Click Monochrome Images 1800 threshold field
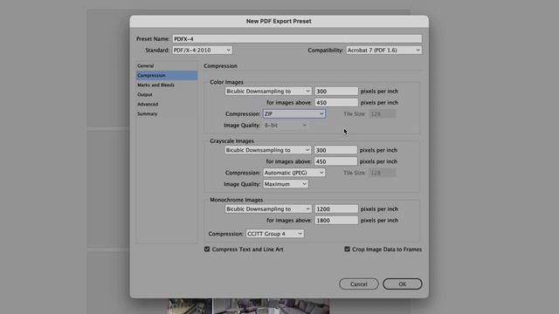 tap(336, 221)
